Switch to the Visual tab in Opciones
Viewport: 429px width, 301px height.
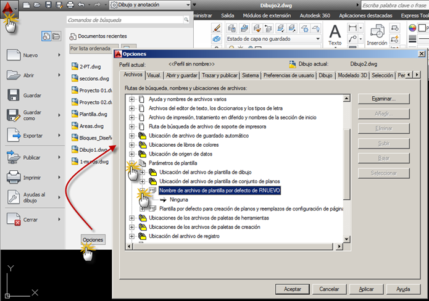(154, 75)
